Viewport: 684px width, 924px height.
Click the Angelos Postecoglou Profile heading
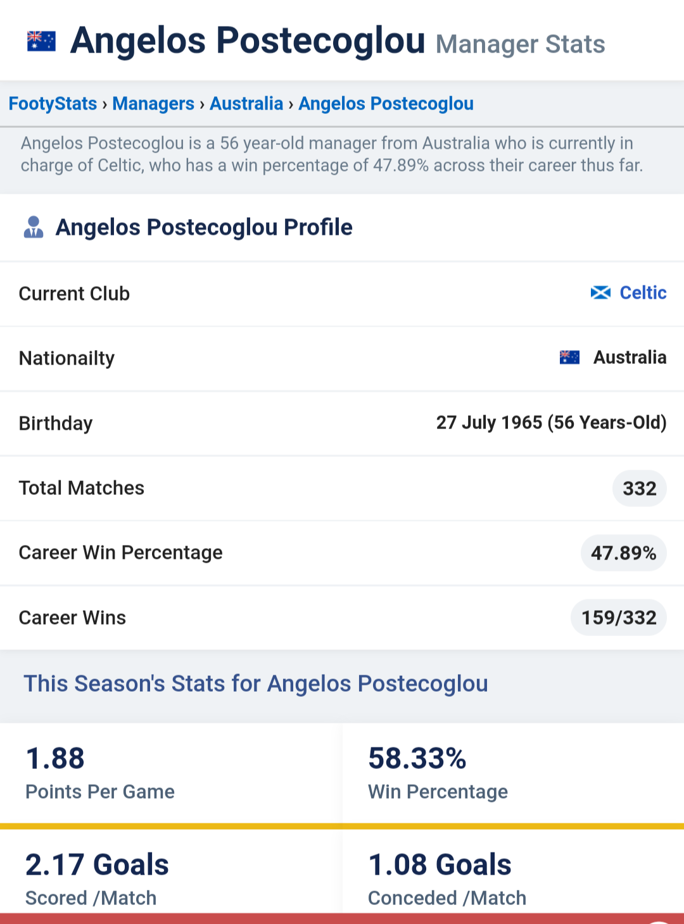(204, 227)
